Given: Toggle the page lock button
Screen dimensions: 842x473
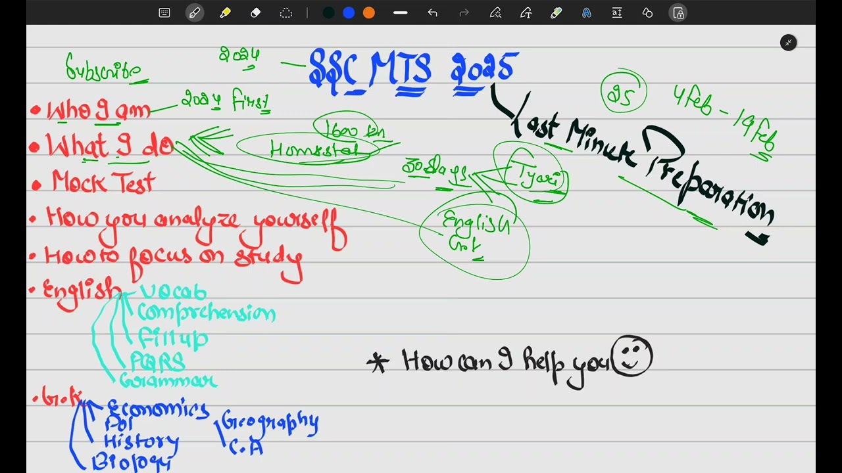Looking at the screenshot, I should (x=678, y=12).
